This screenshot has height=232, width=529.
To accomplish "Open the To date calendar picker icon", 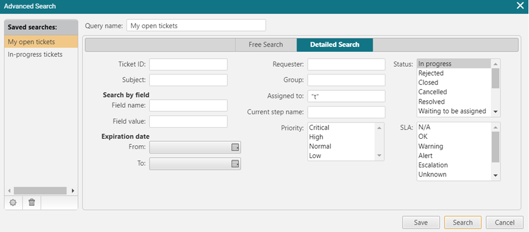I will (x=235, y=163).
